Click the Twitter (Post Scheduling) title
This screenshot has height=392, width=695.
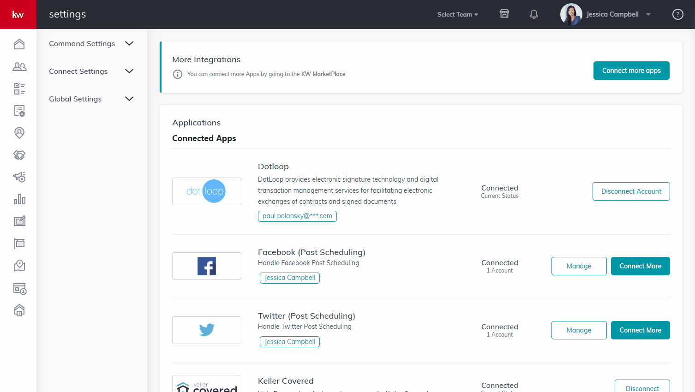306,316
